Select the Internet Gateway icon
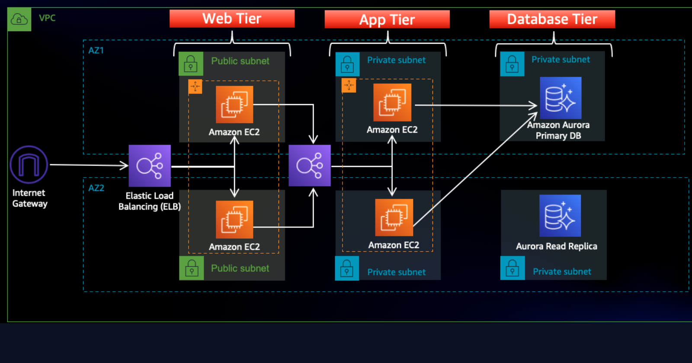The height and width of the screenshot is (363, 692). tap(29, 165)
